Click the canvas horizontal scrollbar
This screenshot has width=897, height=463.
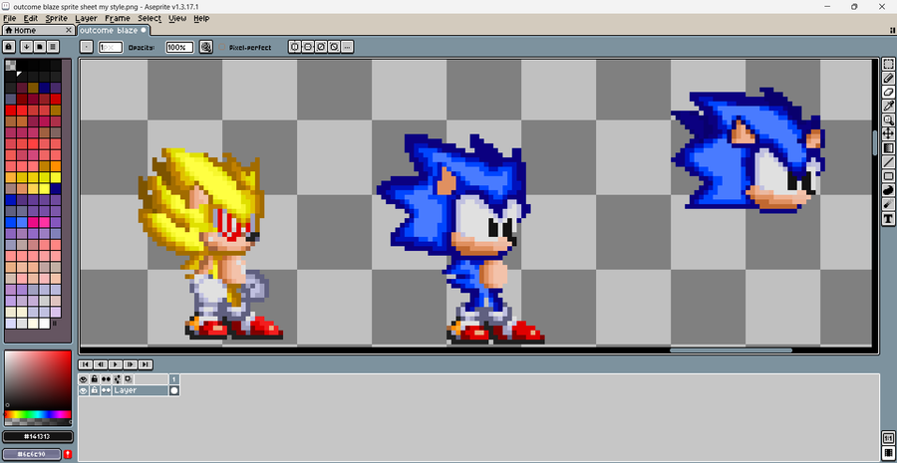point(731,350)
